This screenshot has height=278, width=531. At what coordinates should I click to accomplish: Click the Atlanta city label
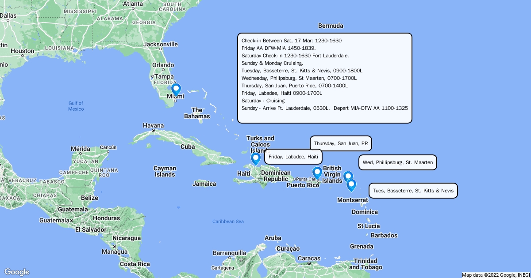(x=133, y=4)
